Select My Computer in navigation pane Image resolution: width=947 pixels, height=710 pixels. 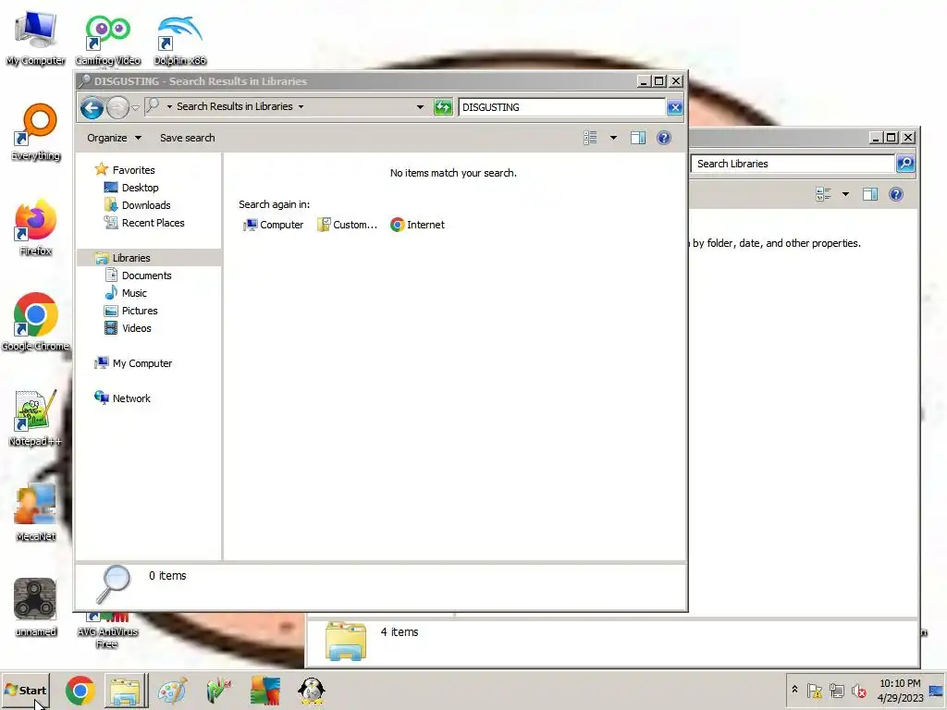coord(141,363)
